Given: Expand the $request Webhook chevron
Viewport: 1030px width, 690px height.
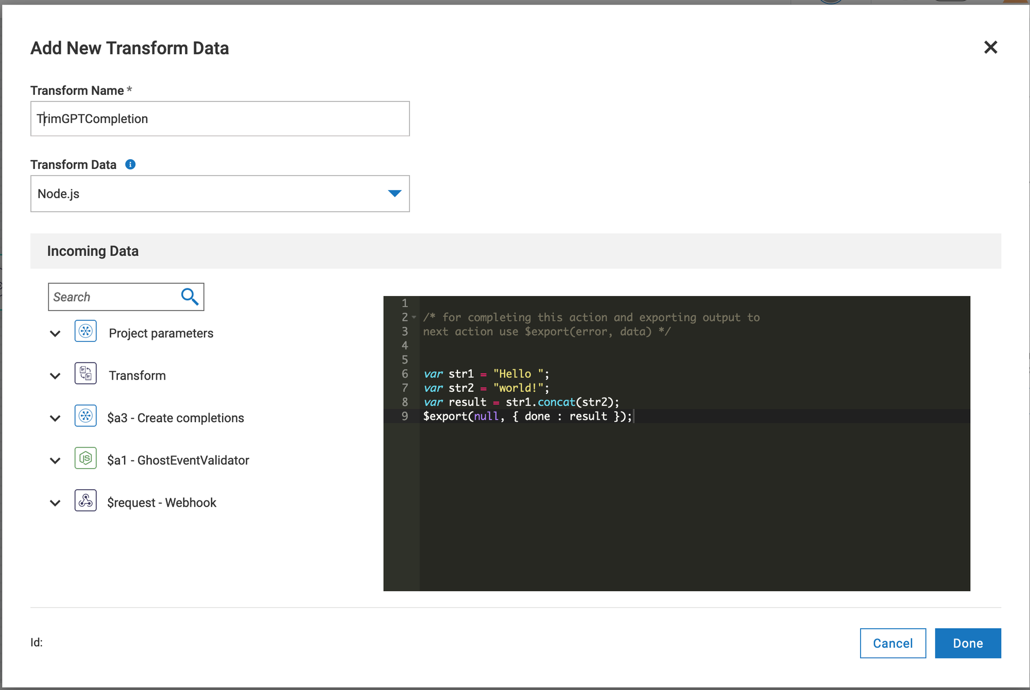Looking at the screenshot, I should [55, 503].
